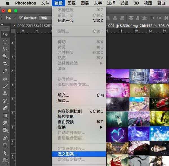Select the Path Selection tool
169x166 pixels.
point(5,153)
